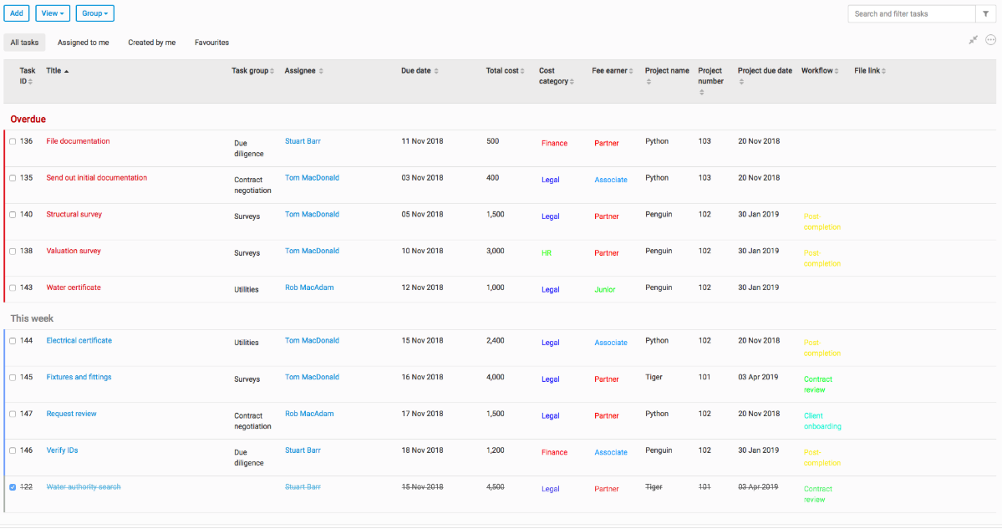Click the sort arrows beside Due date
Viewport: 1002px width, 529px height.
tap(436, 71)
